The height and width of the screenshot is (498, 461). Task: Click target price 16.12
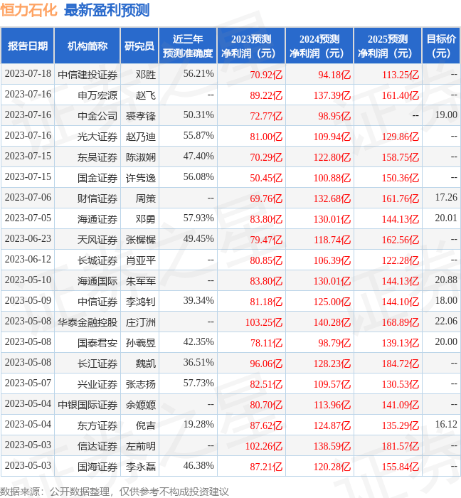click(x=446, y=425)
